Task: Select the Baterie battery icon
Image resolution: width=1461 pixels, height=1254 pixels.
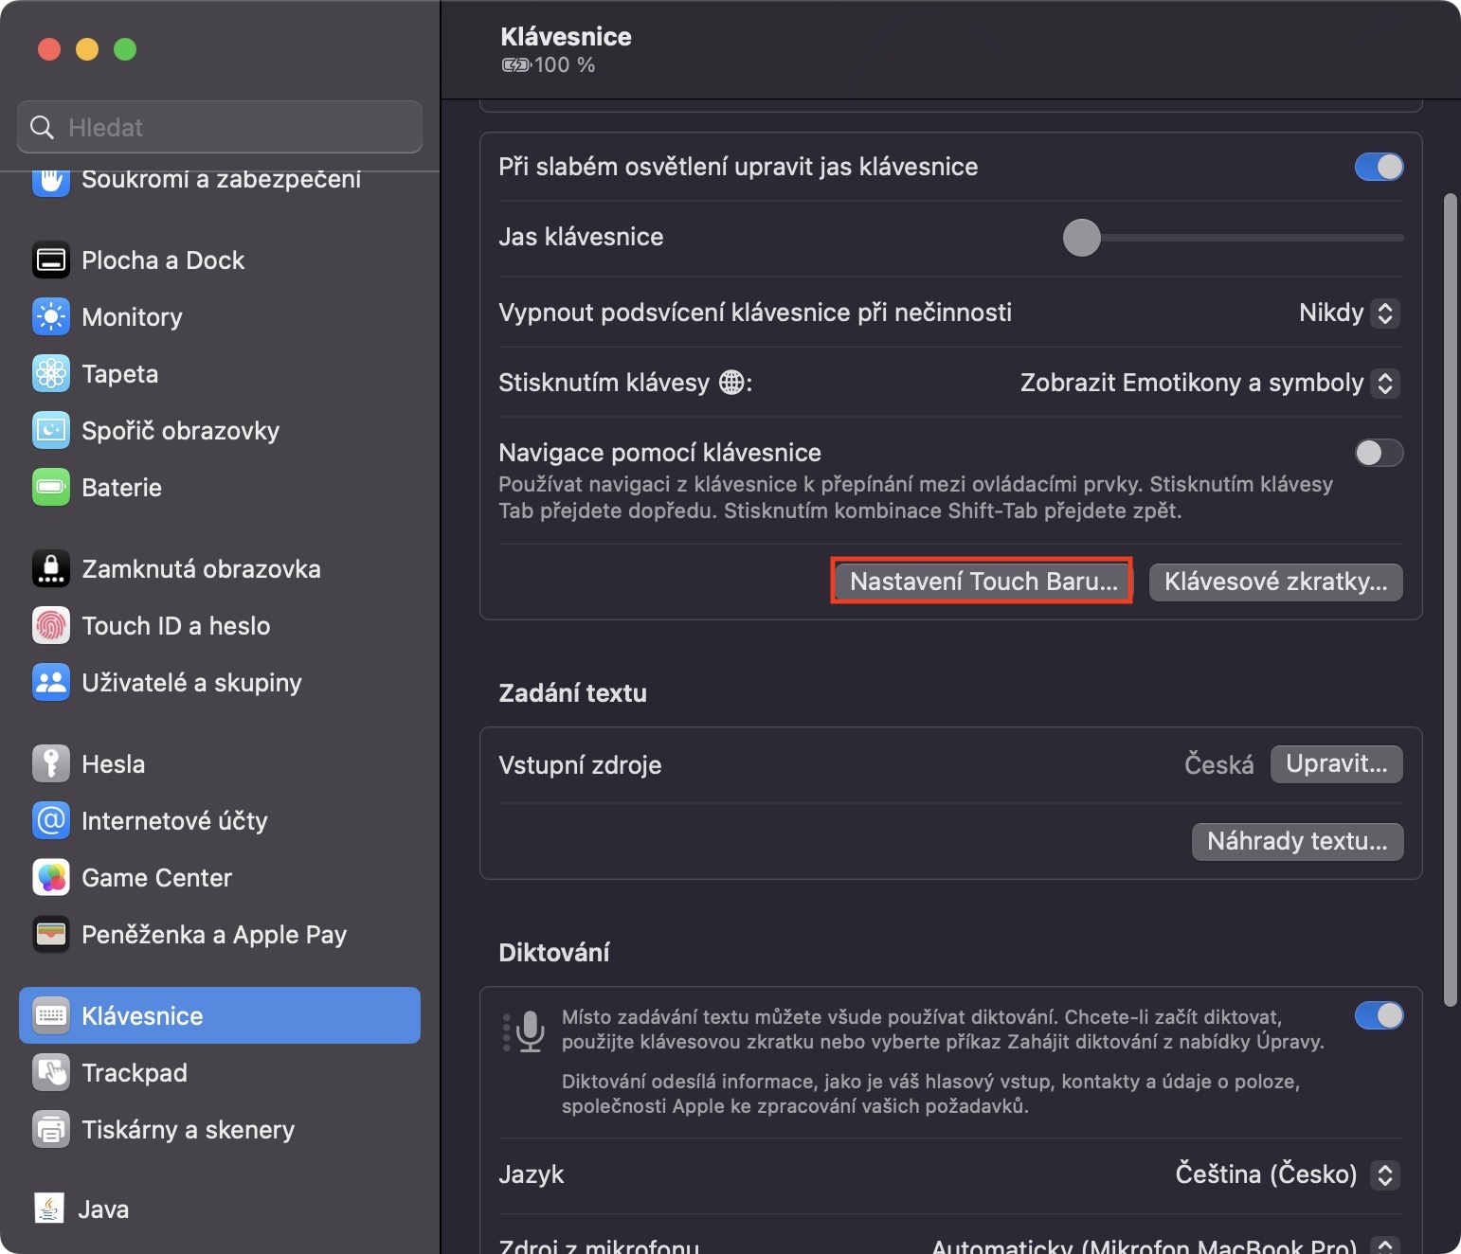Action: coord(51,488)
